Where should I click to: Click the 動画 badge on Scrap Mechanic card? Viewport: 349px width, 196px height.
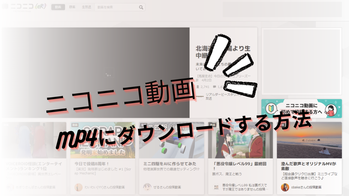click(75, 125)
